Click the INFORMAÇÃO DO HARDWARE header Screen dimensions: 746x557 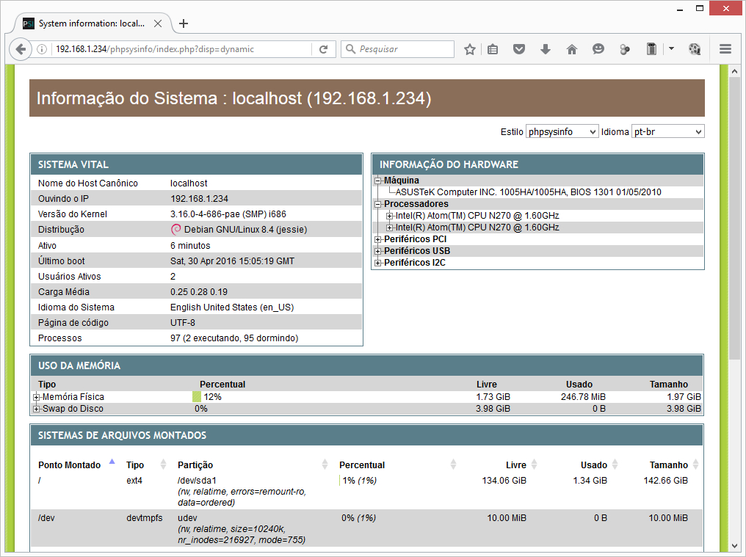pos(537,164)
